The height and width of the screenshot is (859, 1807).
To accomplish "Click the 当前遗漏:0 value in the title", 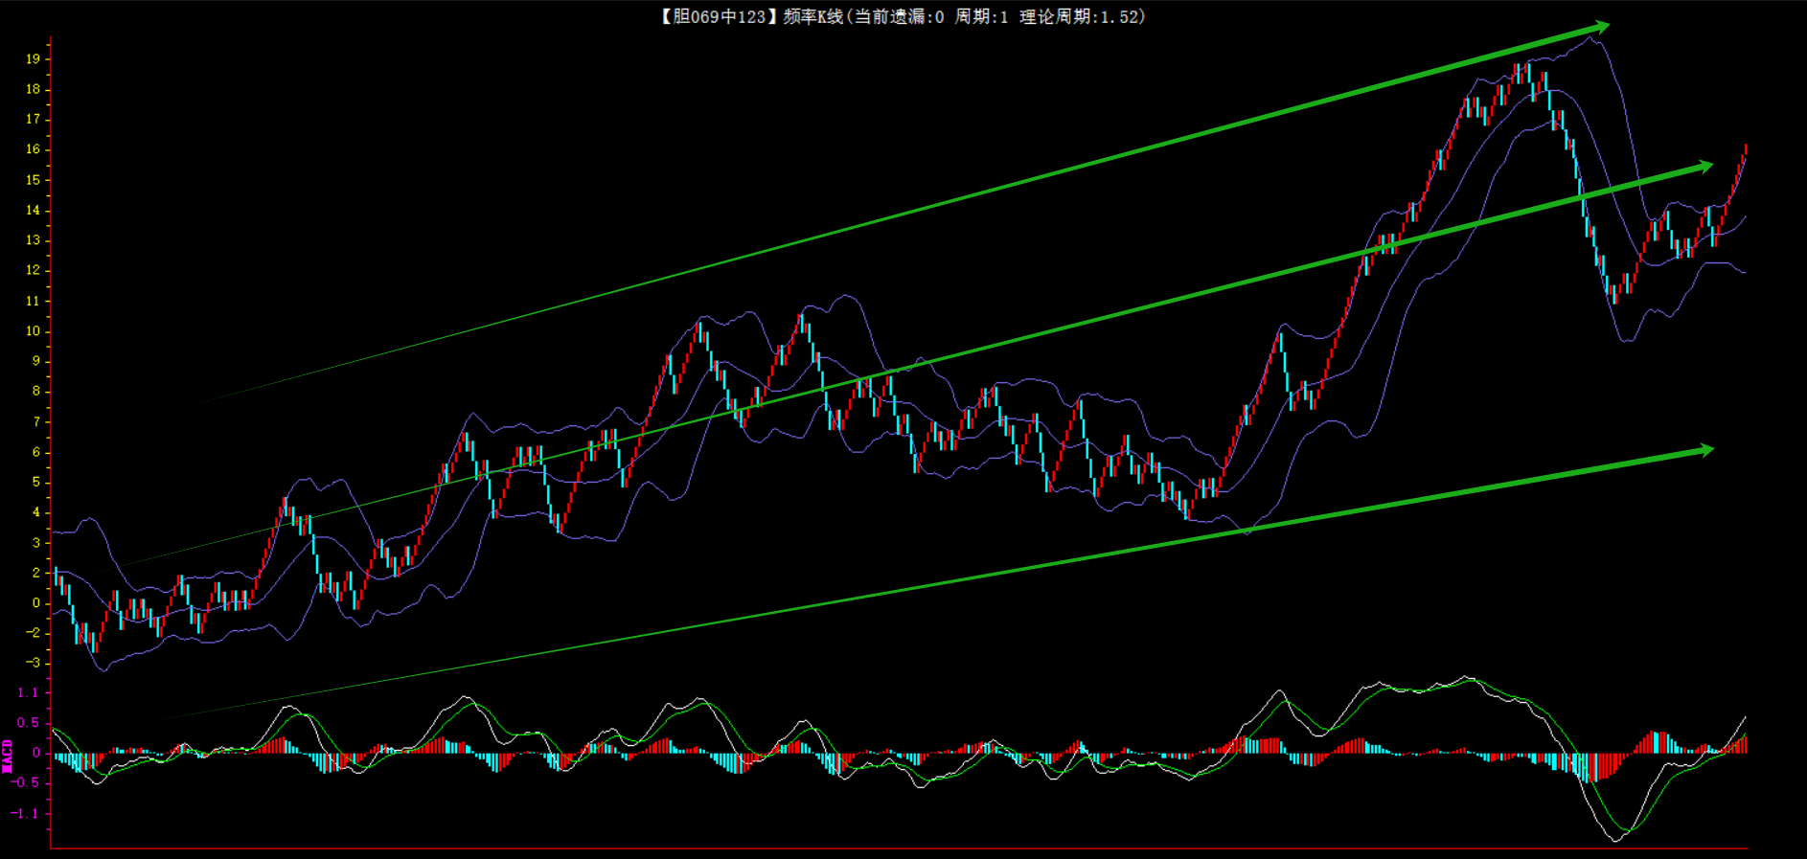I will [x=899, y=16].
